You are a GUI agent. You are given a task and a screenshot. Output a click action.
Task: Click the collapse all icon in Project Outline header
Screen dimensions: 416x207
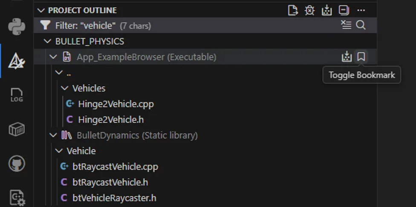coord(344,10)
